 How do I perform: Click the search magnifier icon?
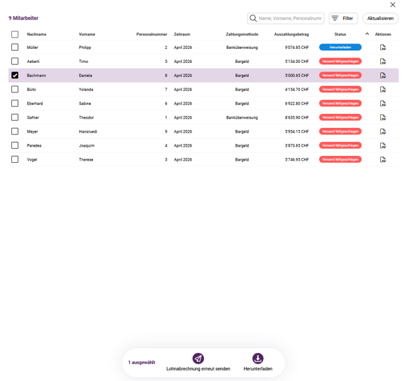point(253,18)
